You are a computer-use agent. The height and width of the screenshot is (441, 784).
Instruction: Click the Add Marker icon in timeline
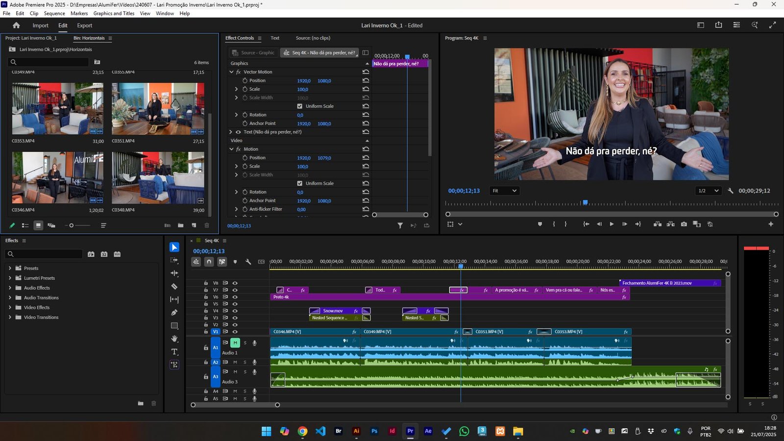tap(235, 262)
